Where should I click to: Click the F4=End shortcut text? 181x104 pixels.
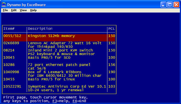pos(79,101)
